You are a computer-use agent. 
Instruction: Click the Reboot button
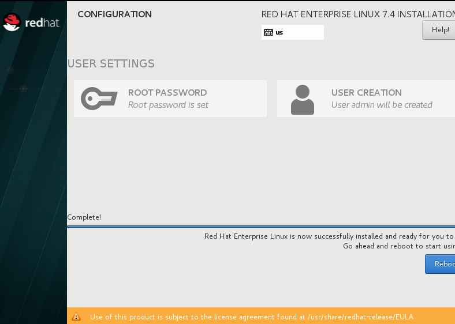[x=440, y=264]
